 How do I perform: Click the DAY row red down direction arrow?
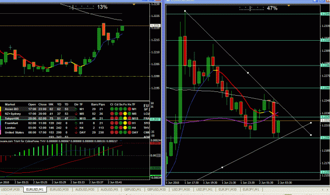click(x=76, y=133)
